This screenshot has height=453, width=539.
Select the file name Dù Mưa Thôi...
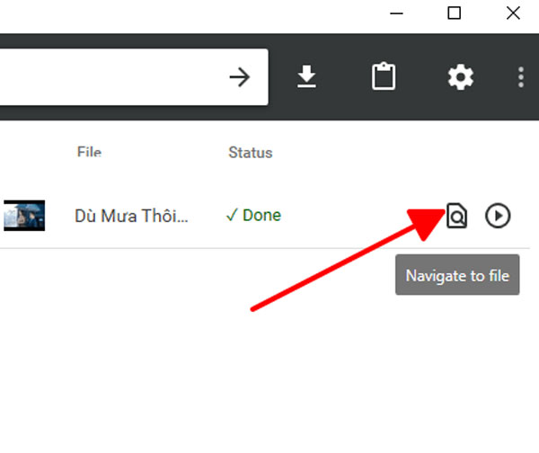click(131, 216)
